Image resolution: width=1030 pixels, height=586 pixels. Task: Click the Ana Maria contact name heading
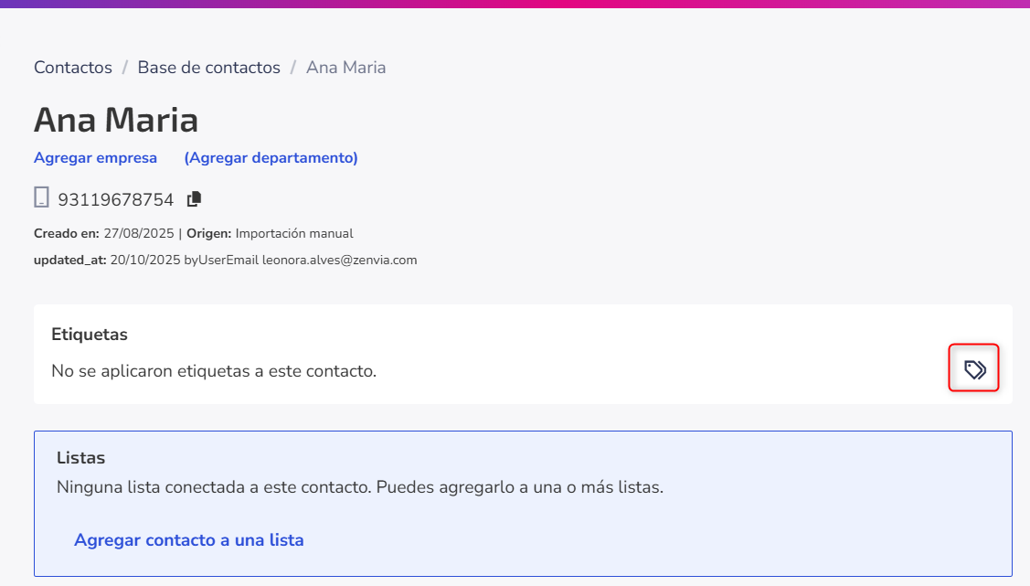116,120
